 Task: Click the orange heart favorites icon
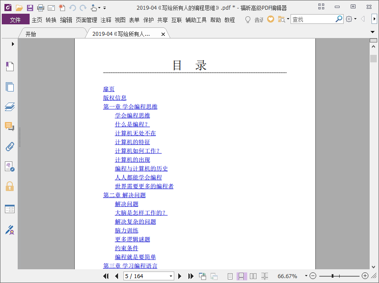point(271,19)
